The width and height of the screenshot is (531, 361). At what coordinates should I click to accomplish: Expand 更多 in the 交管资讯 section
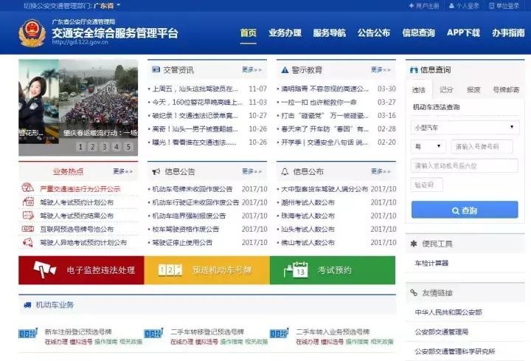(x=251, y=70)
